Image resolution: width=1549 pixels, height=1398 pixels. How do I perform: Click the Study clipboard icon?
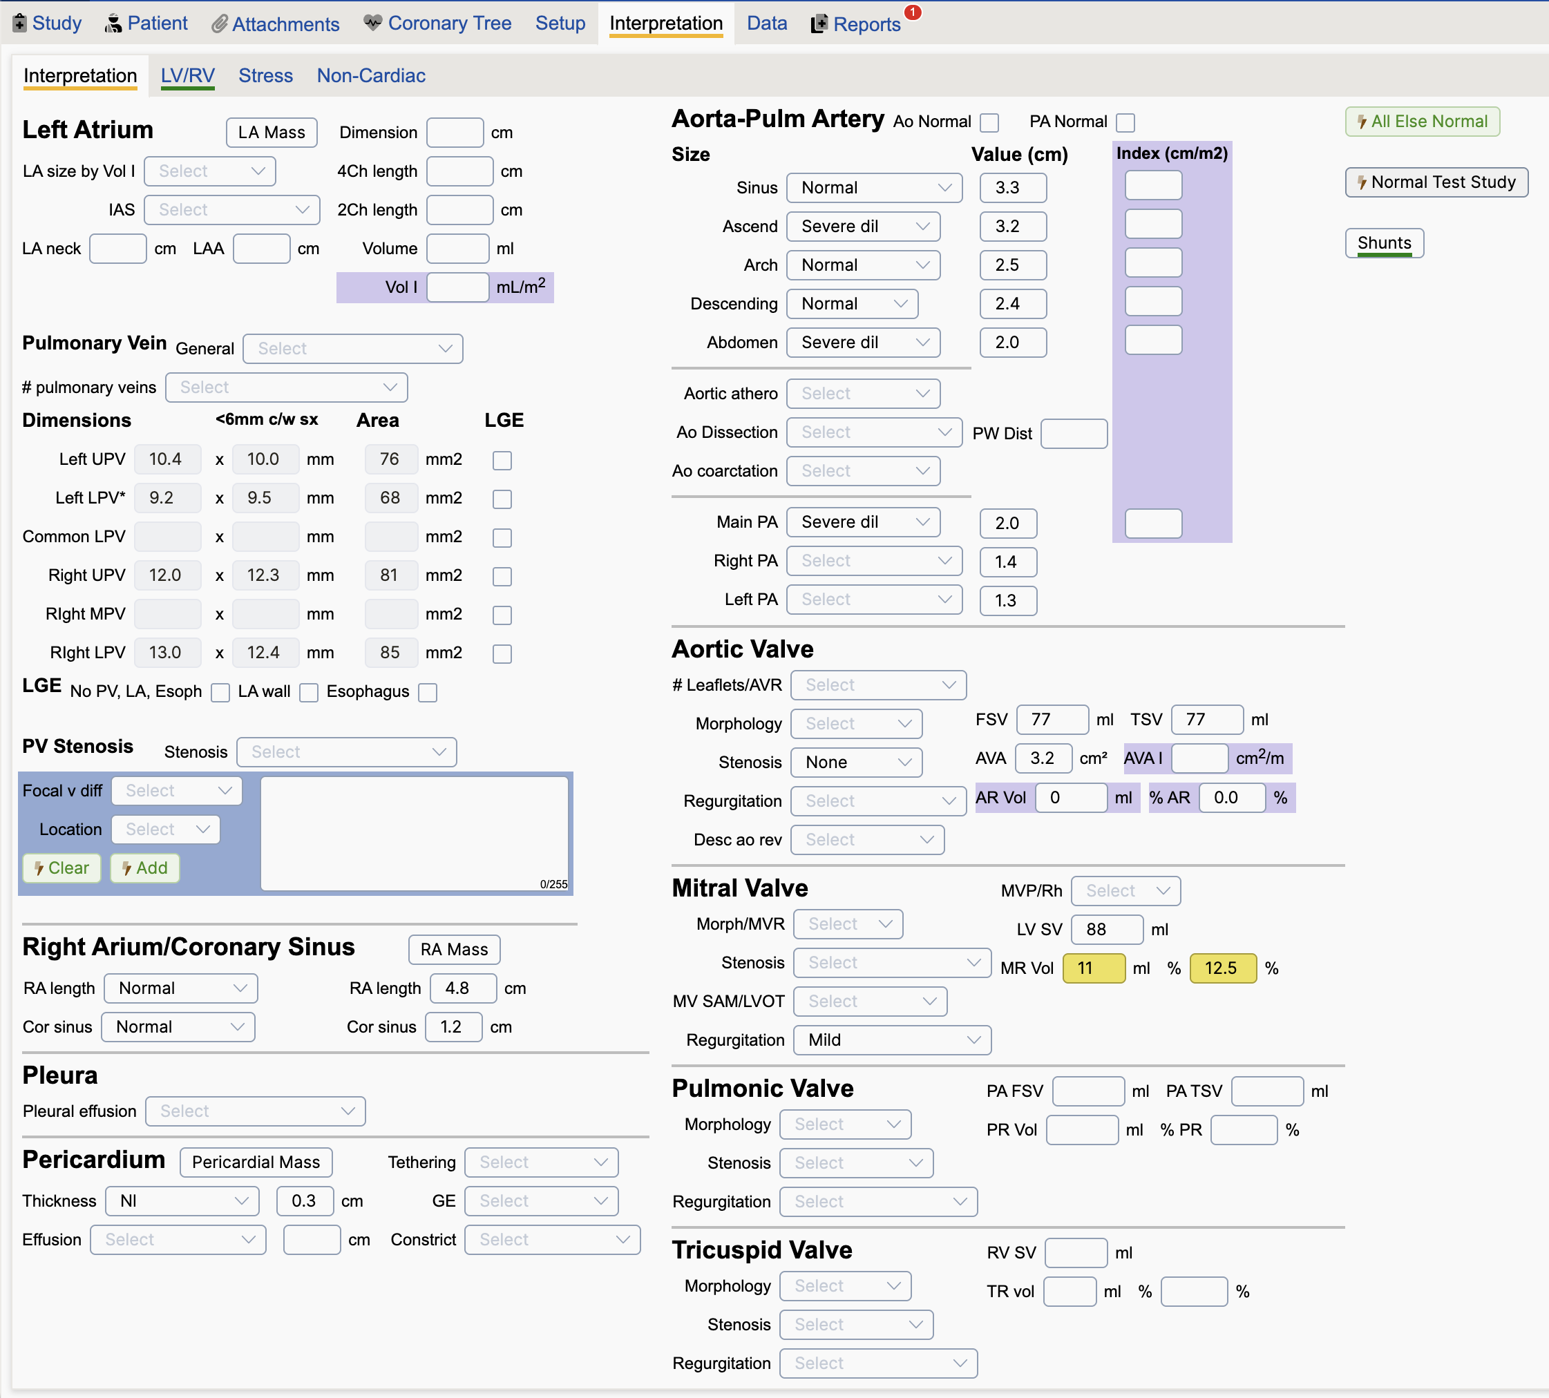[20, 23]
